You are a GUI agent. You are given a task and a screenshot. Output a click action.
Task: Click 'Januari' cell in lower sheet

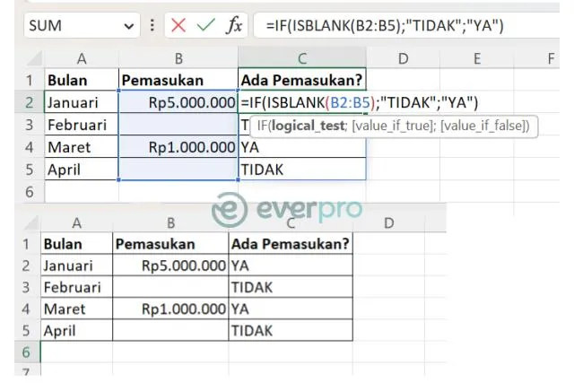pos(76,265)
